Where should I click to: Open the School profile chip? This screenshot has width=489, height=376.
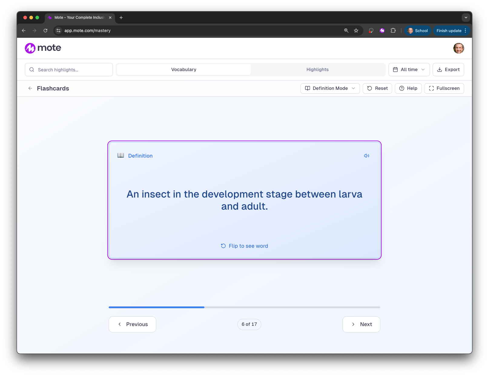click(x=418, y=31)
